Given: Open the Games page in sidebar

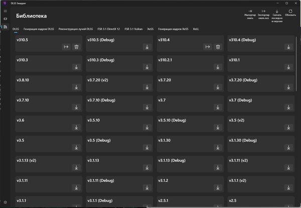Looking at the screenshot, I should click(x=5, y=19).
